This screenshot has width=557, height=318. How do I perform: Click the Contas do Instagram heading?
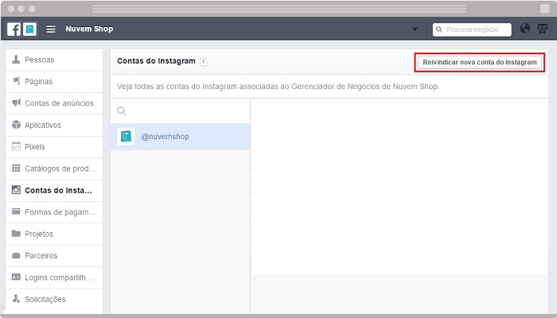[156, 61]
